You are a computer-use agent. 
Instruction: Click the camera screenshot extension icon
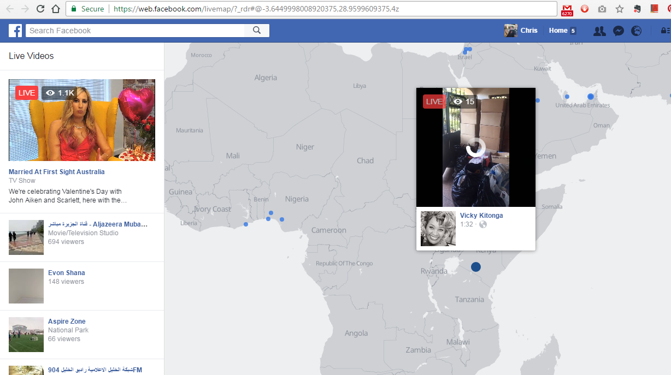click(602, 9)
